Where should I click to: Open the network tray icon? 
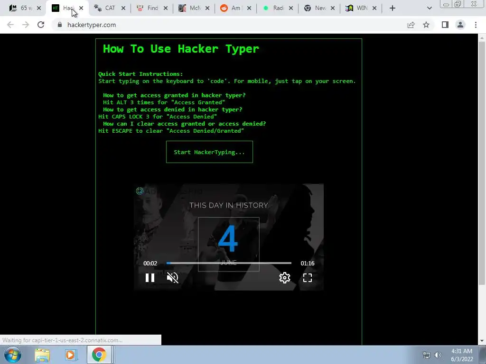pyautogui.click(x=427, y=355)
